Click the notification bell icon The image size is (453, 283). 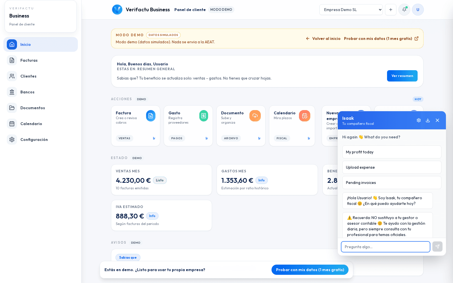pyautogui.click(x=404, y=10)
